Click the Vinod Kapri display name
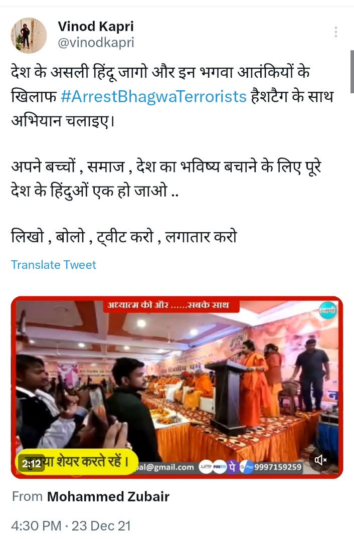Screen dimensions: 354x539 click(96, 26)
